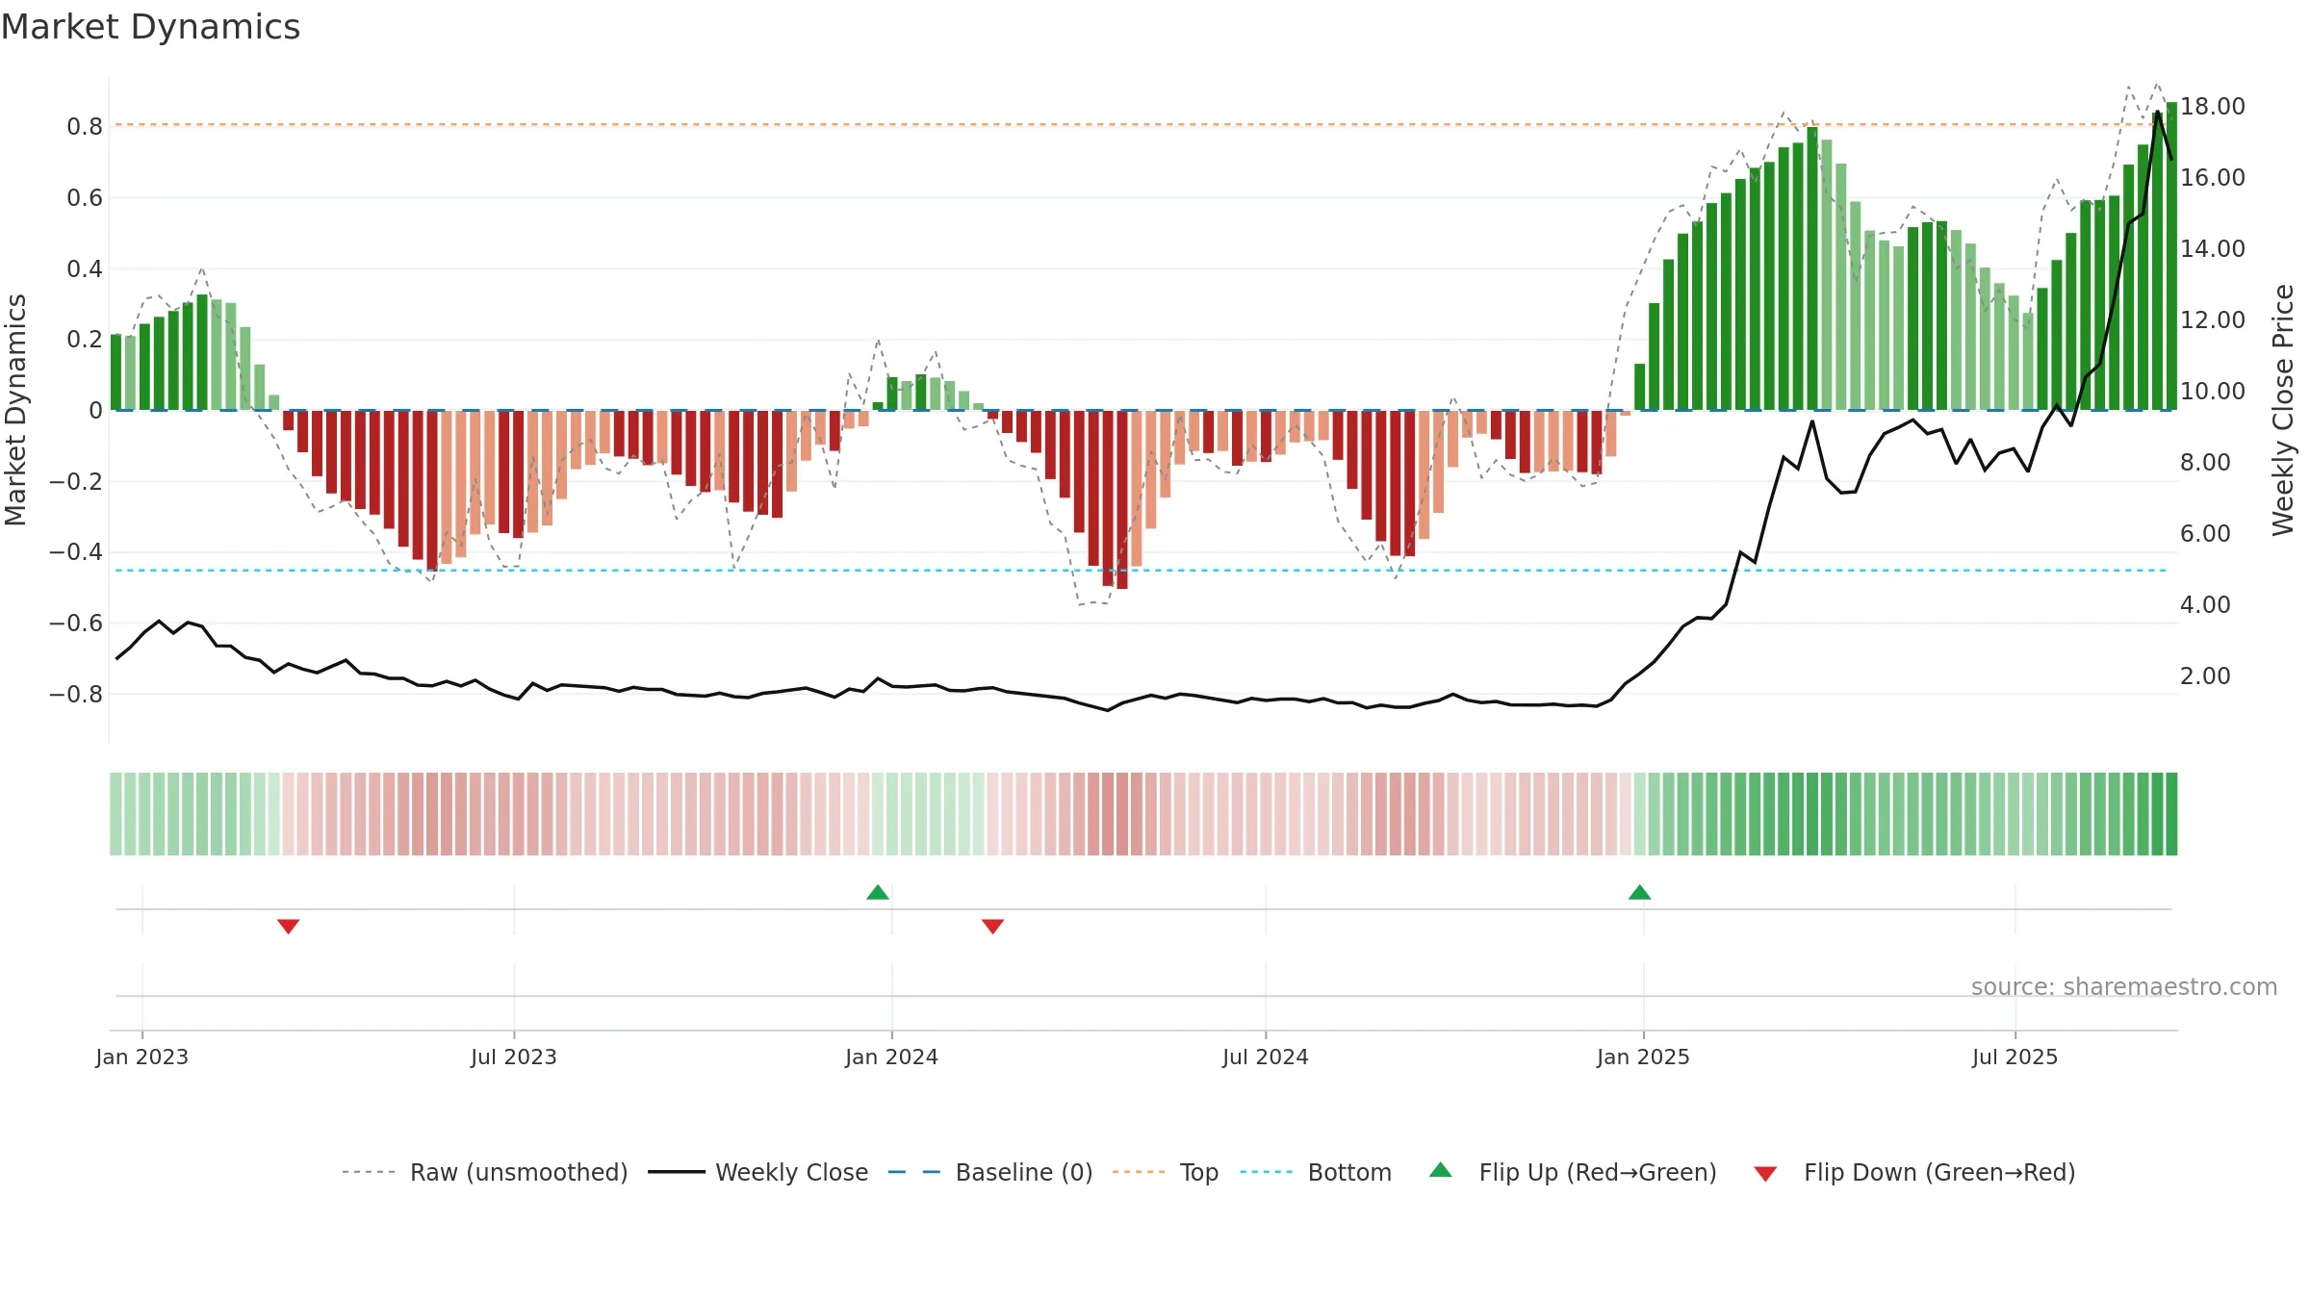Screen dimensions: 2310x1299
Task: Click the 4.00 price axis label
Action: coord(2205,604)
